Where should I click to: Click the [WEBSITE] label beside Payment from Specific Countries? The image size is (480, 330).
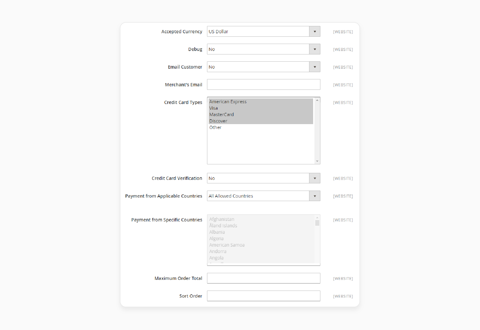[343, 220]
